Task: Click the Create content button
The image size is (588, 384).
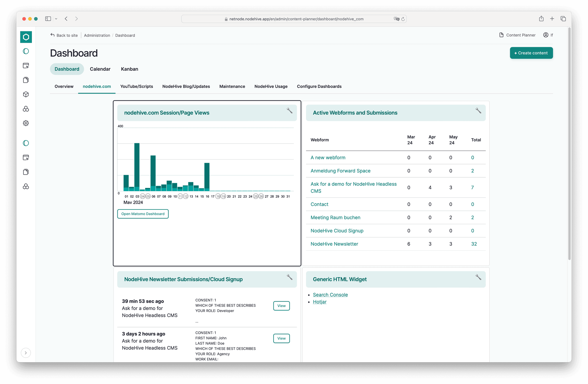Action: tap(531, 53)
